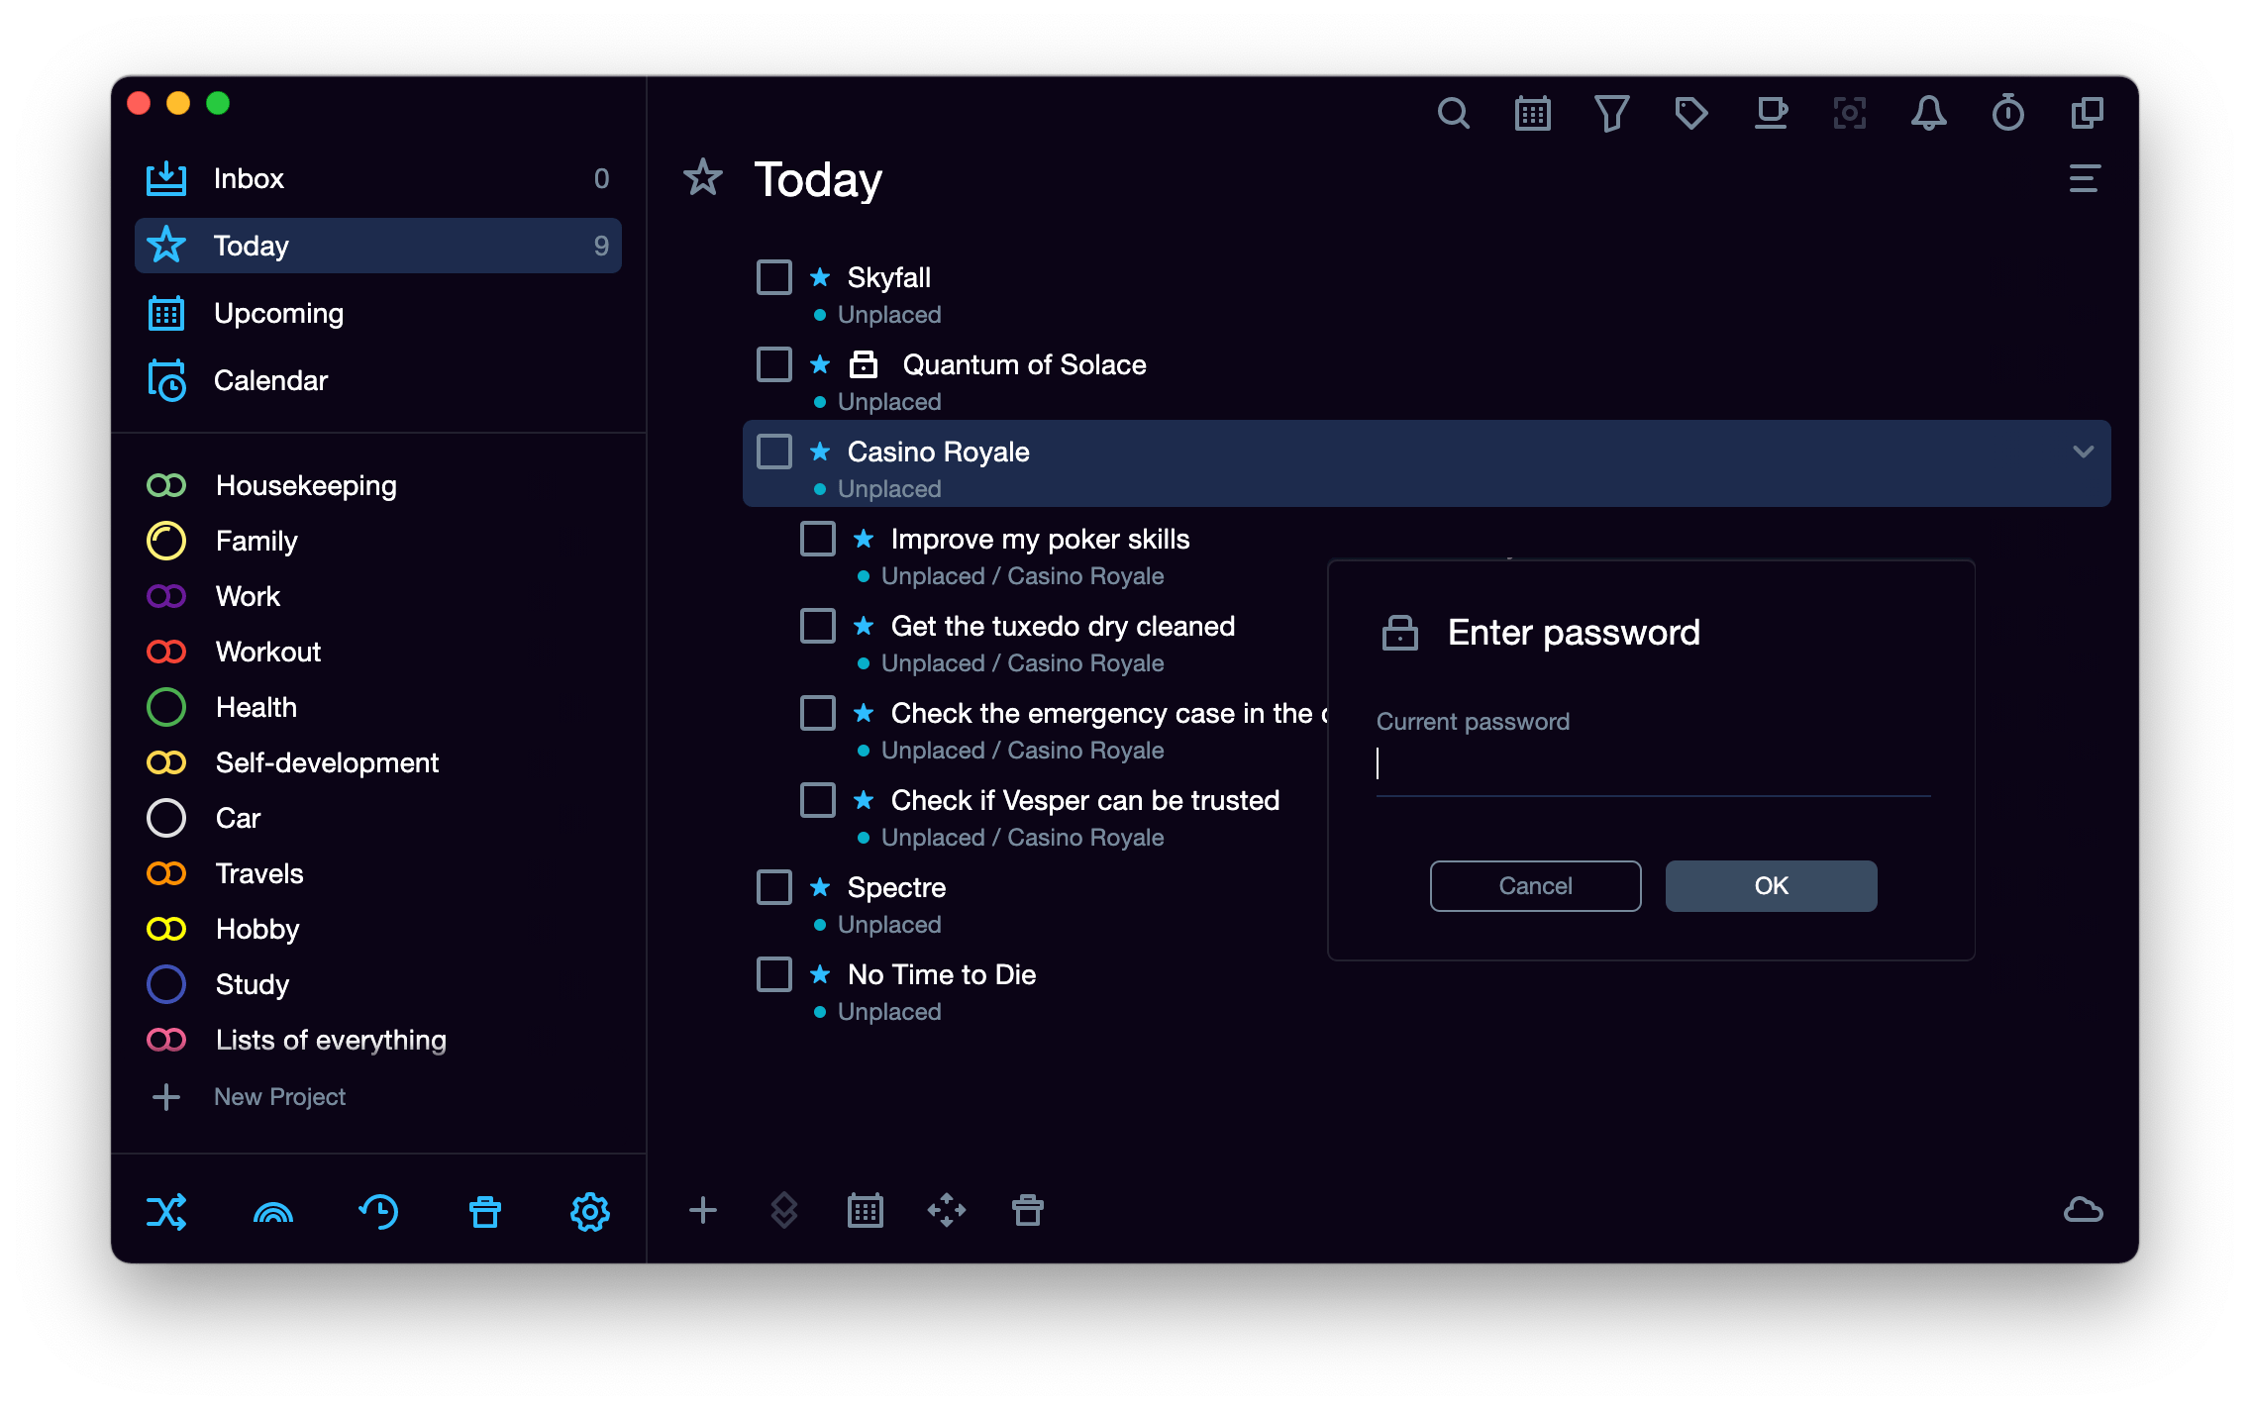Click the duplicate windows icon
Screen dimensions: 2250x1410
[x=2087, y=114]
